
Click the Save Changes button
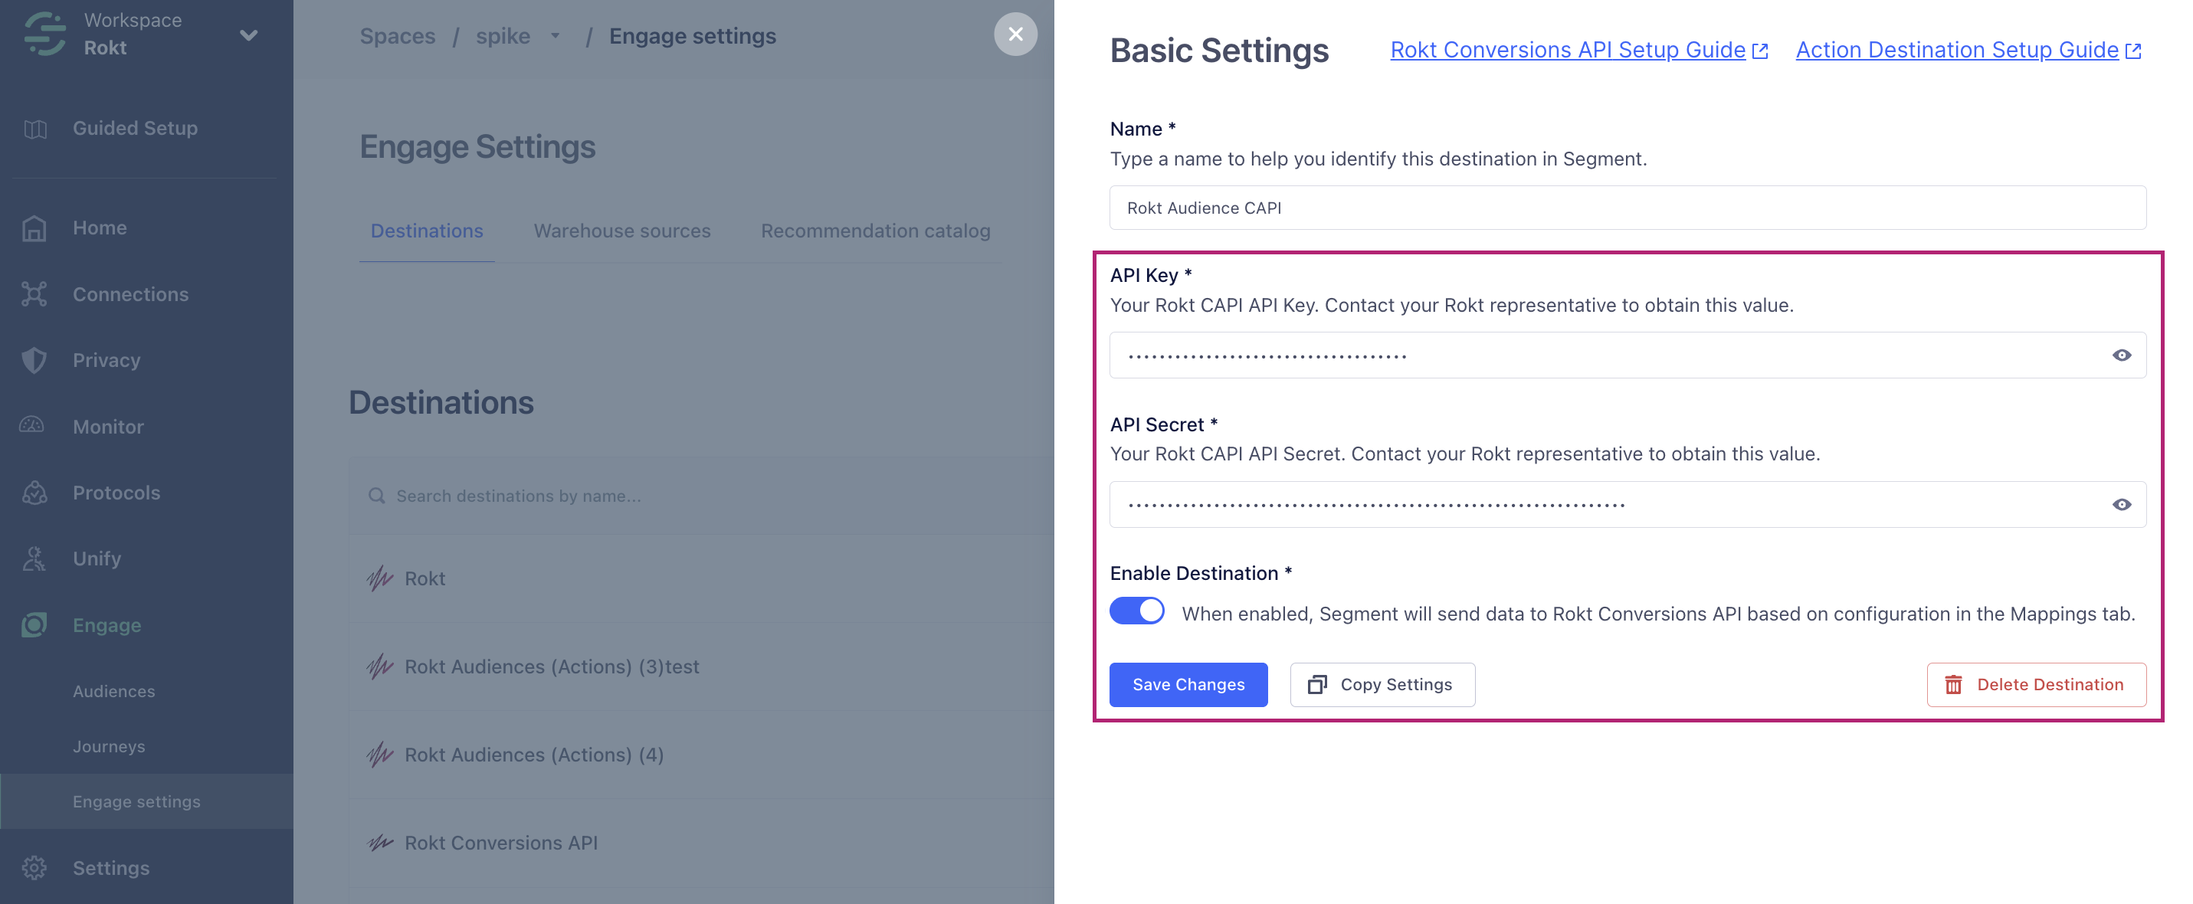pyautogui.click(x=1188, y=684)
